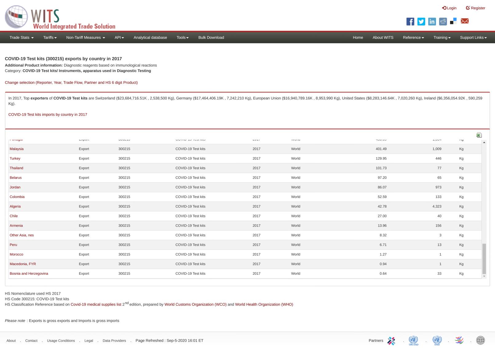Open Armenia reporter link
This screenshot has height=348, width=495.
click(x=16, y=226)
